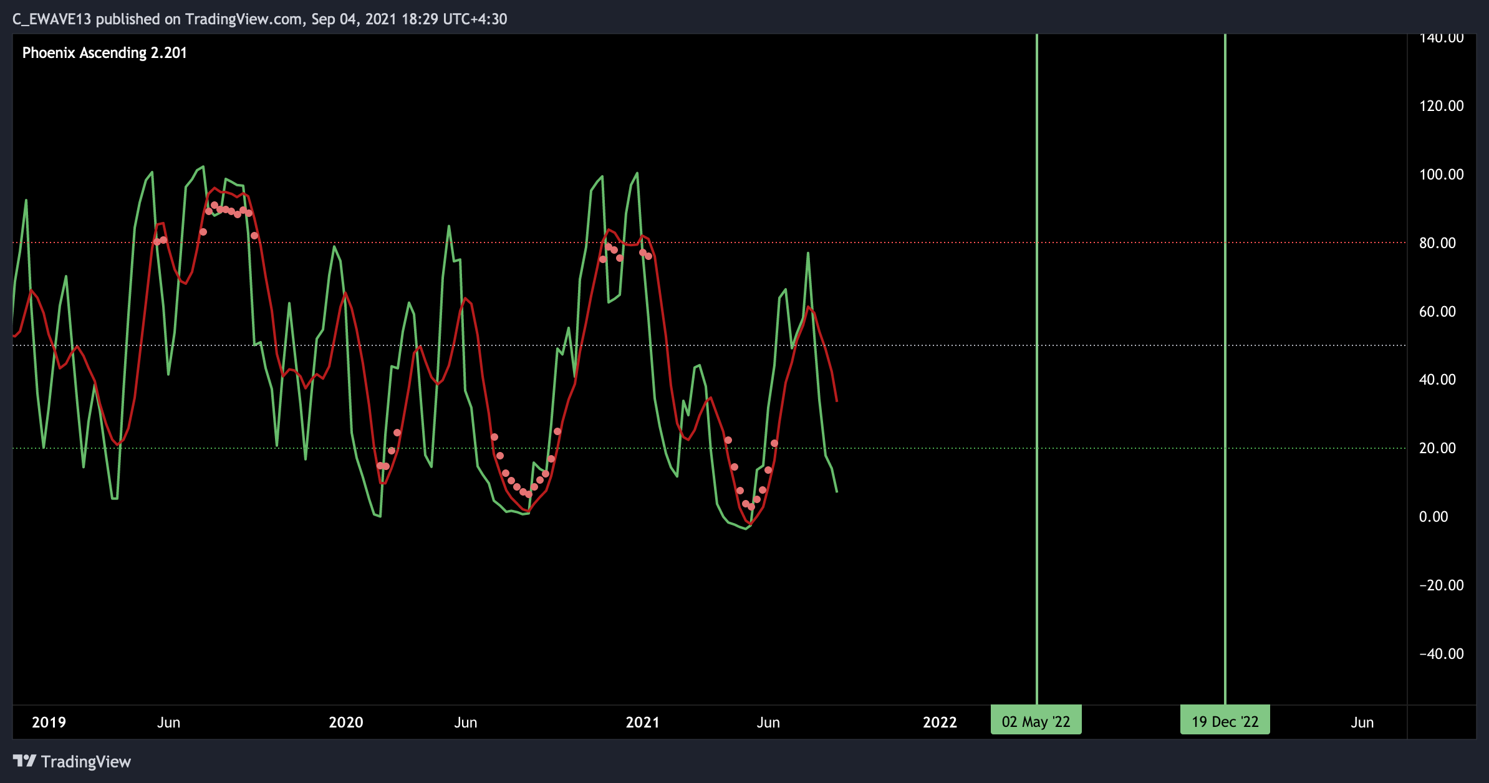
Task: Click the 60.00 price axis label
Action: coord(1437,312)
